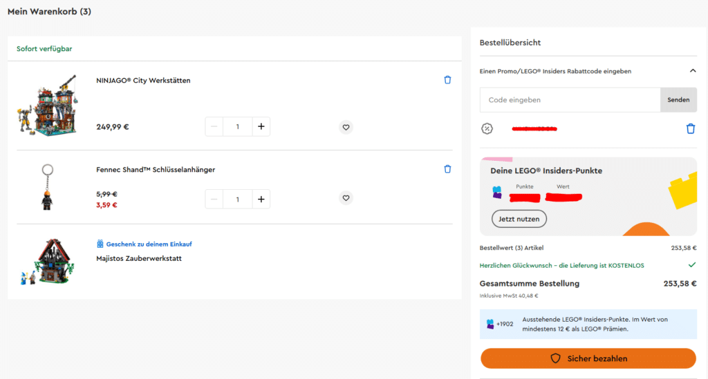Decrease quantity of Fennec Shand Schlüsselanhänger

[214, 200]
